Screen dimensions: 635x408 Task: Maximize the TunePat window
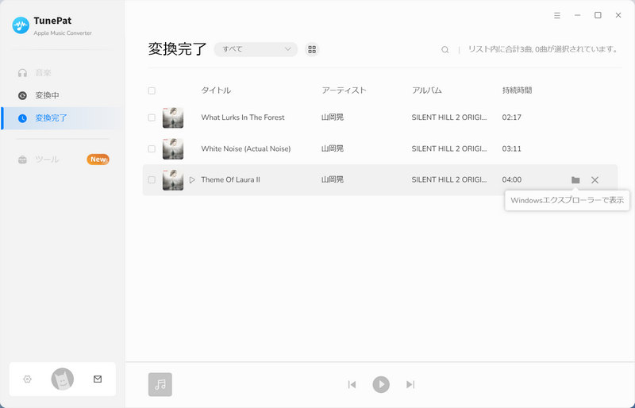point(598,15)
